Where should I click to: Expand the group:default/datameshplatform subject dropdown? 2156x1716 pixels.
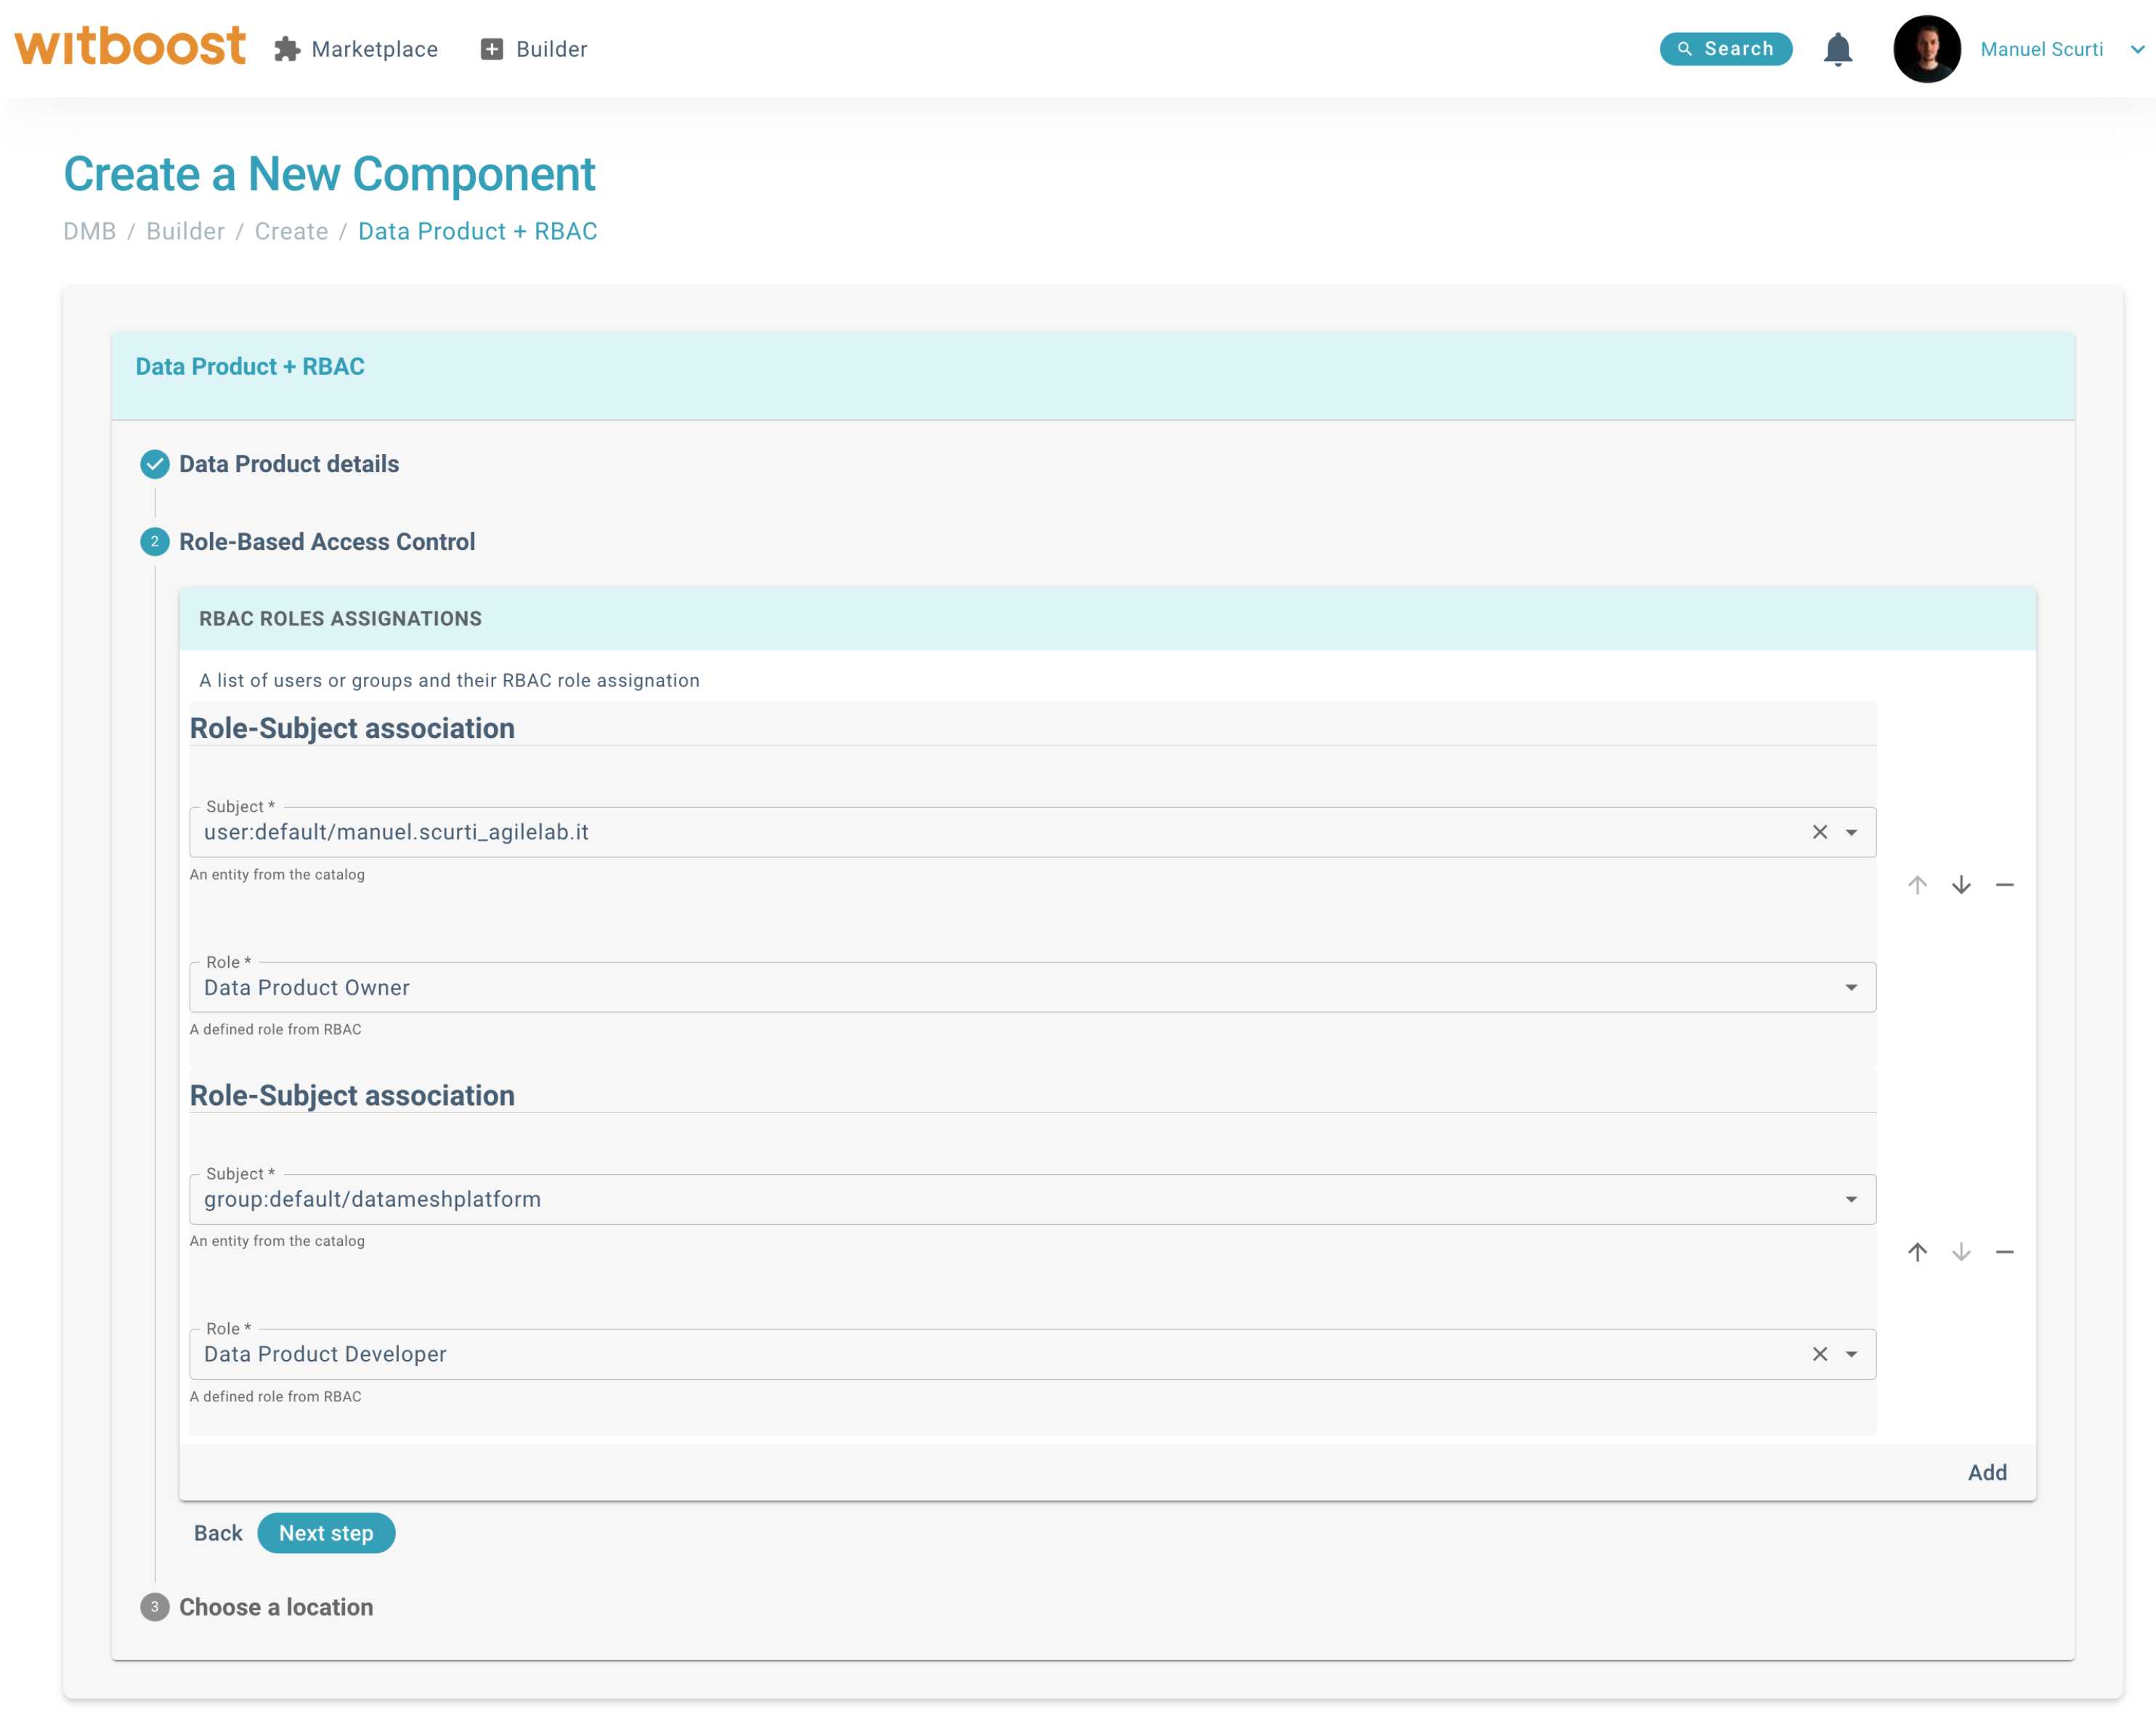(x=1851, y=1199)
